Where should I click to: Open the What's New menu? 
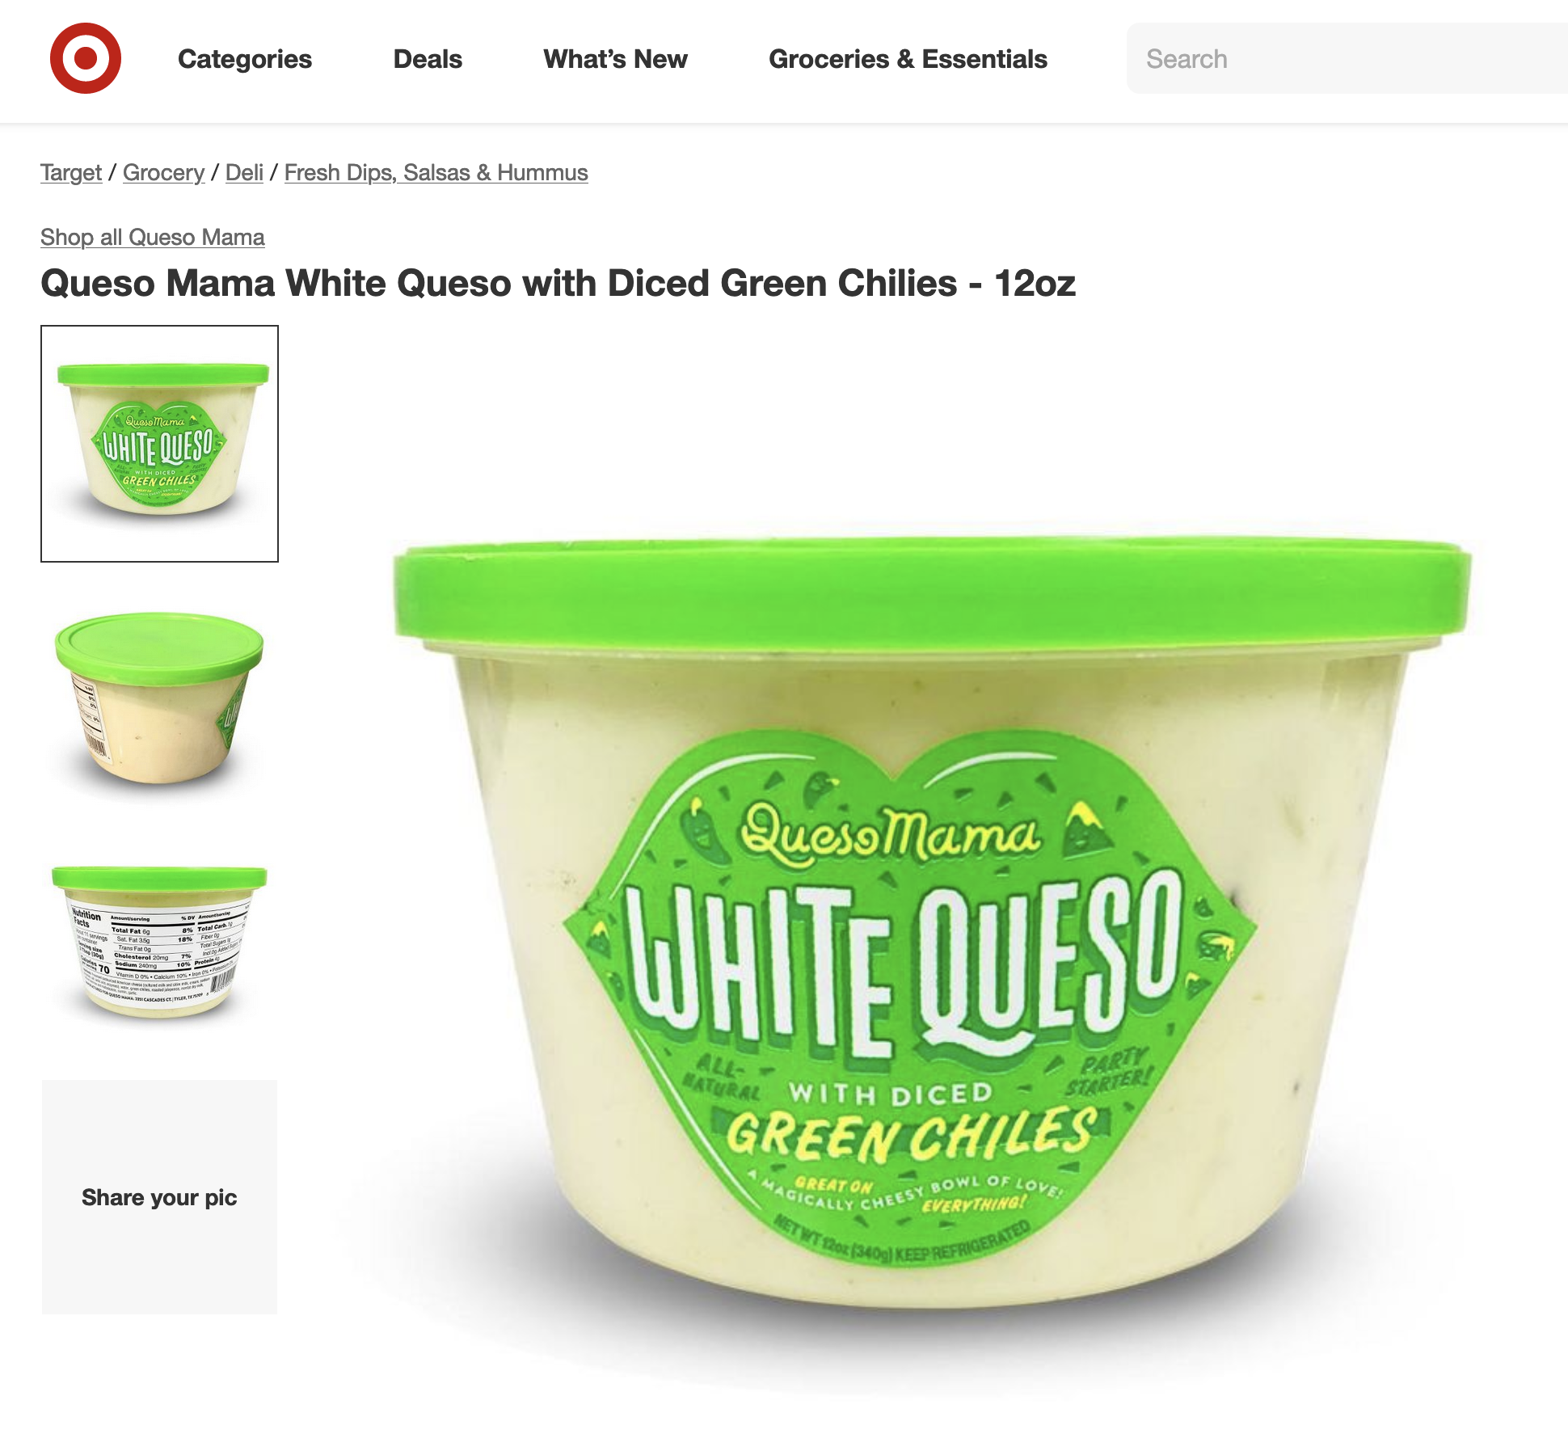pyautogui.click(x=615, y=59)
